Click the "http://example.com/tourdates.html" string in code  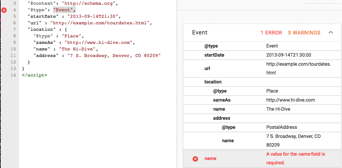click(x=100, y=23)
